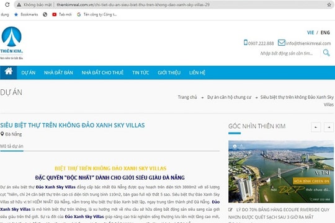
Task: Switch language to VIE
Action: pyautogui.click(x=310, y=32)
